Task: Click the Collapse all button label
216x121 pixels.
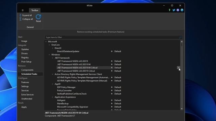Action: [x=28, y=19]
